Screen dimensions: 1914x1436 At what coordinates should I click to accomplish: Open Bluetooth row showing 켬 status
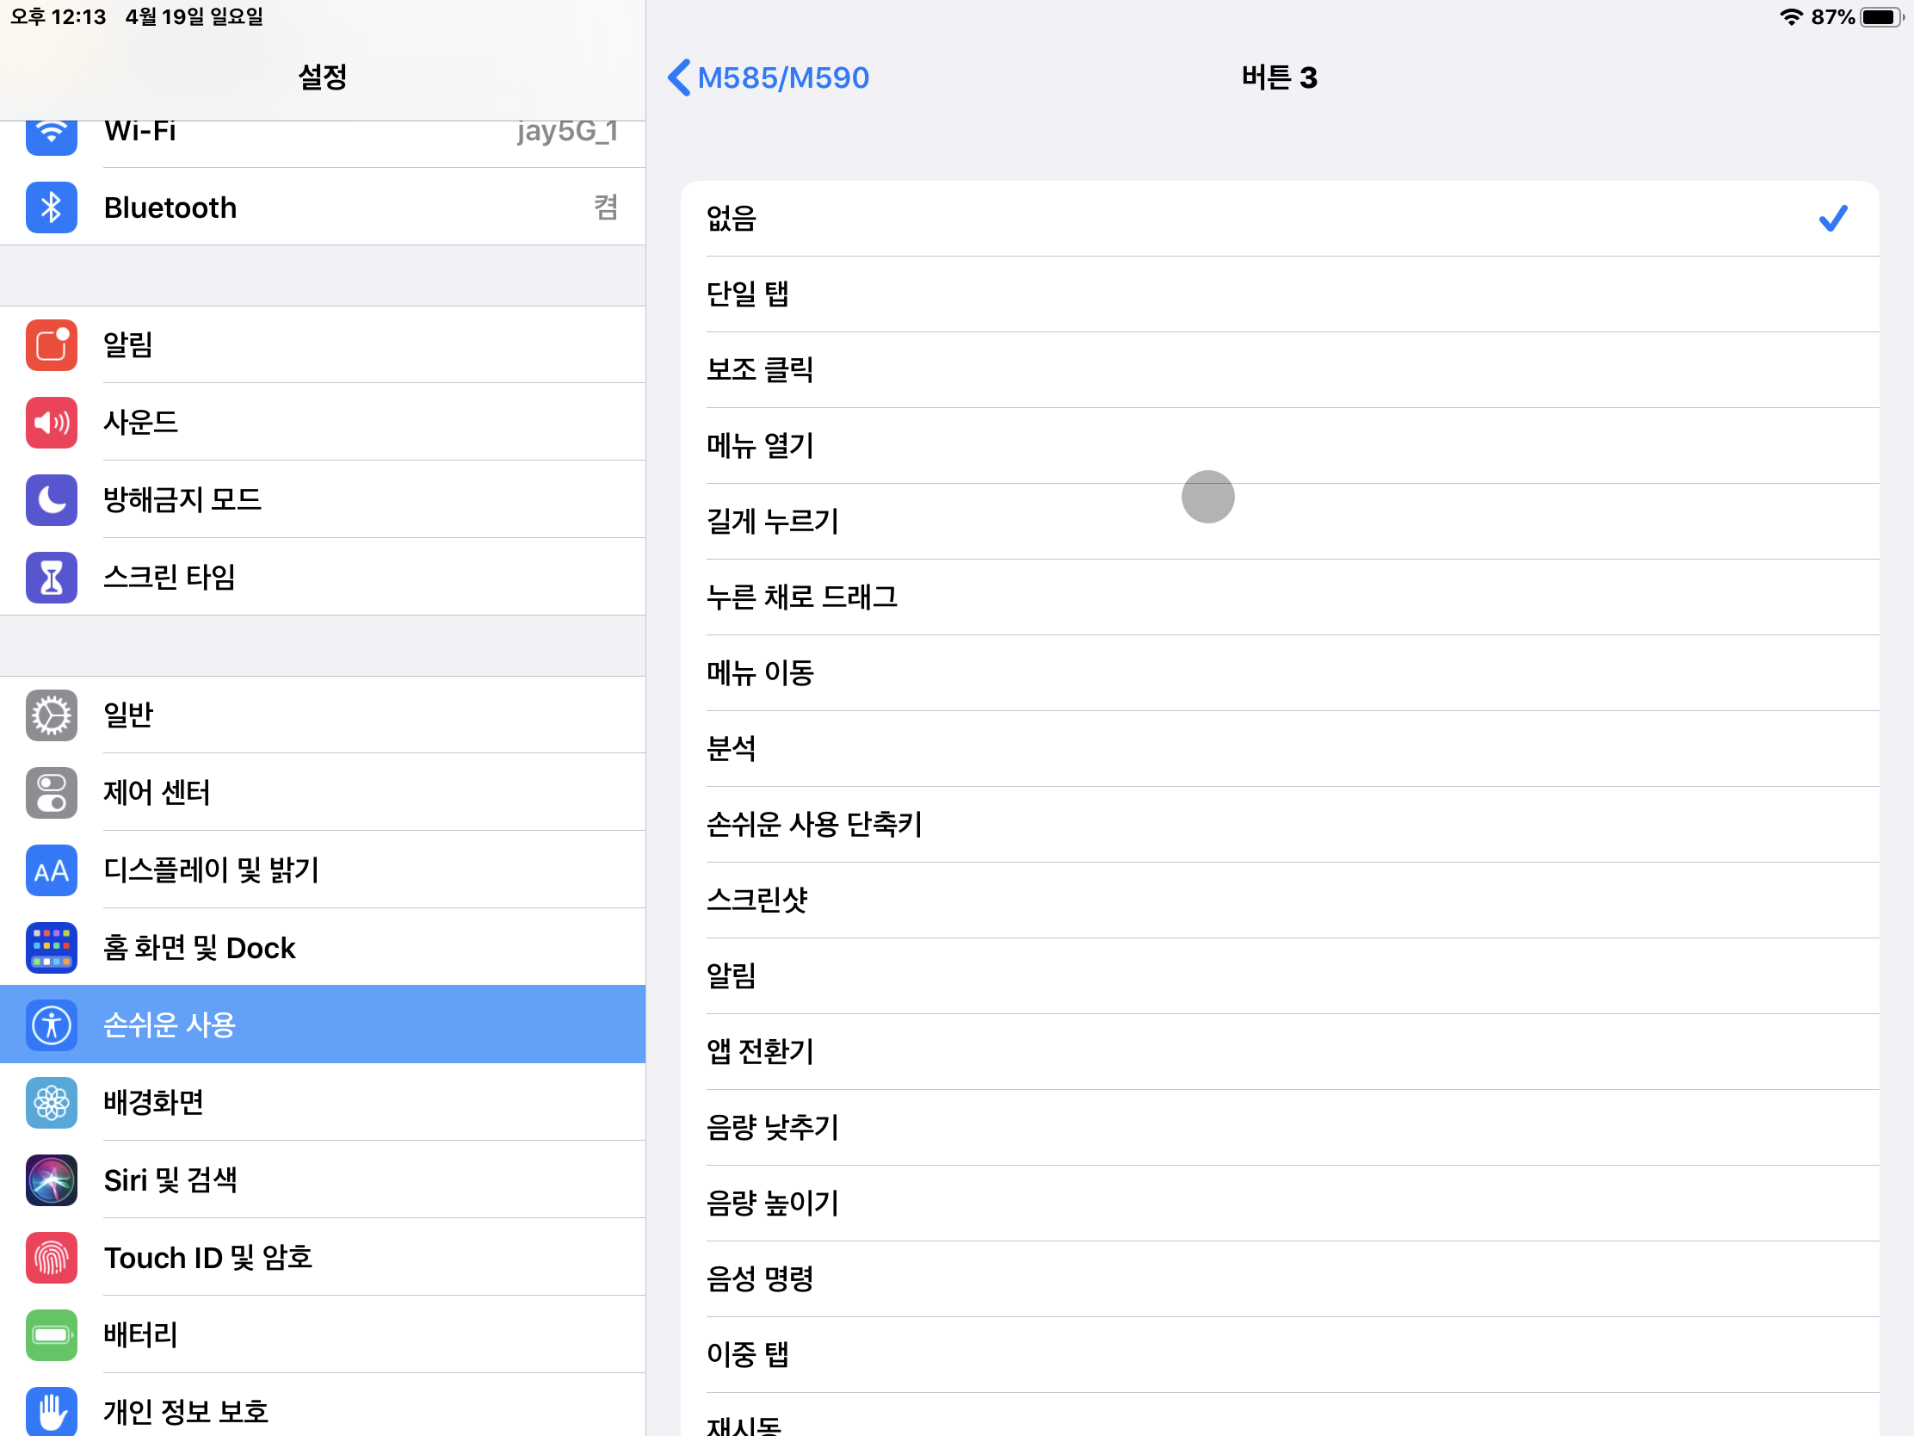[x=346, y=207]
